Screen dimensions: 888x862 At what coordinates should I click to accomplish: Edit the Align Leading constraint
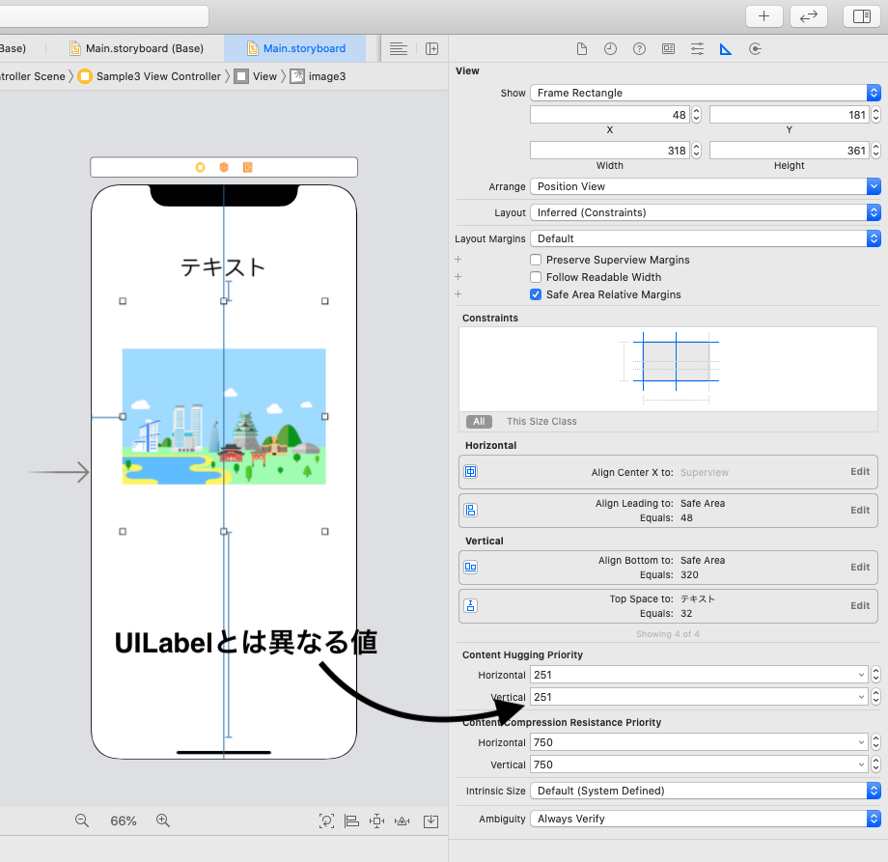[x=860, y=511]
